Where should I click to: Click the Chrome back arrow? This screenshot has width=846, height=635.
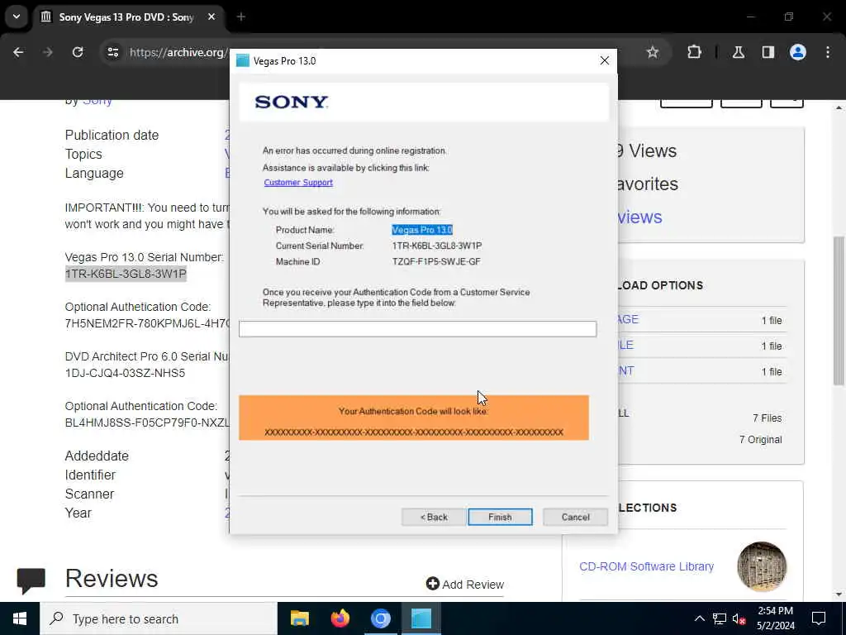tap(18, 52)
